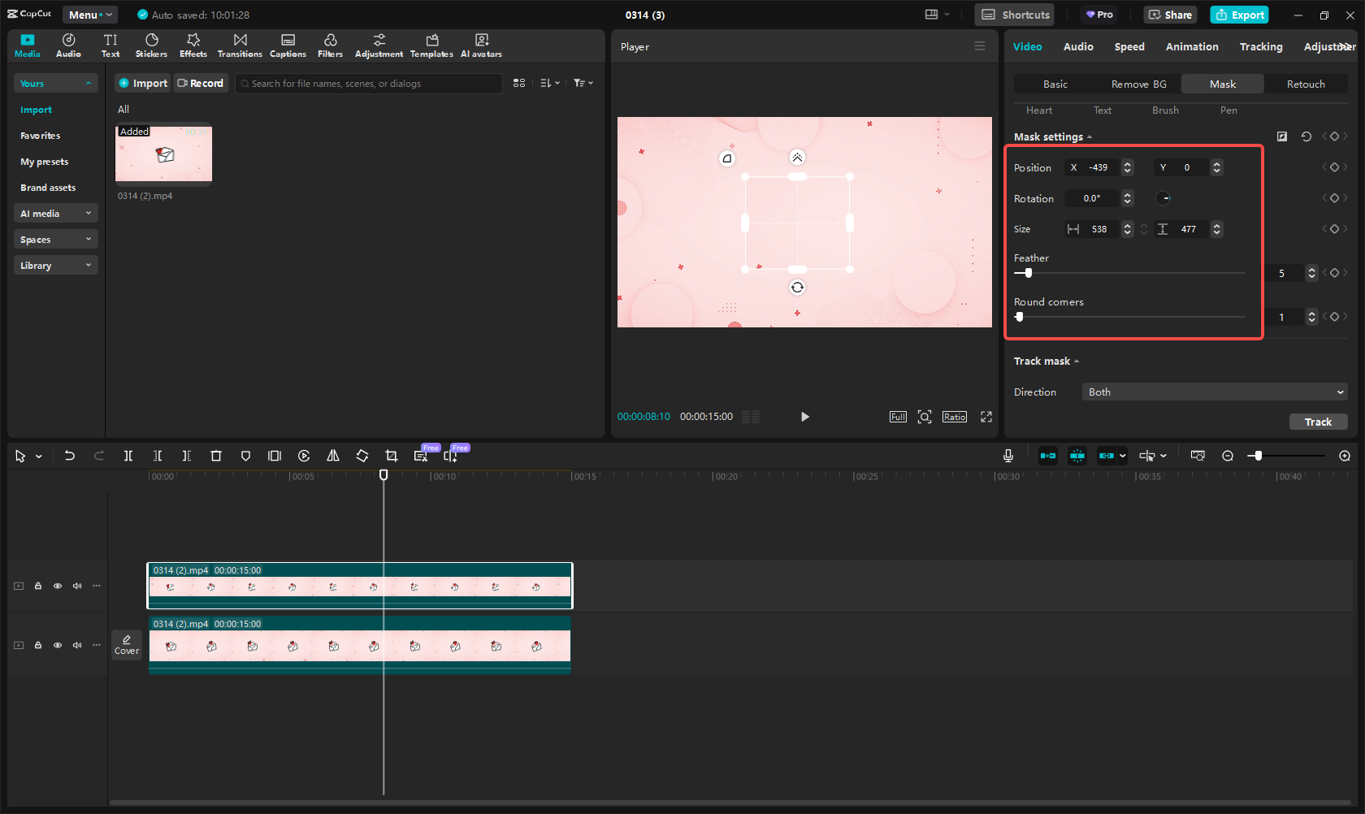Open the Templates panel
This screenshot has height=814, width=1365.
click(431, 45)
